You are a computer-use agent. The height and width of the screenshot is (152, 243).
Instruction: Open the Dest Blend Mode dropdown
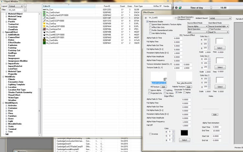coord(218,26)
